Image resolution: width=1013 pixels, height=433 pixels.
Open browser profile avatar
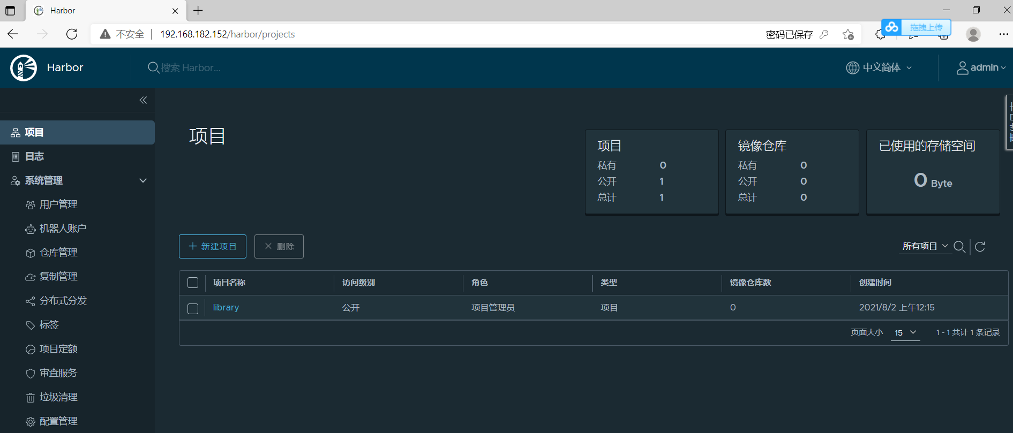pos(973,34)
